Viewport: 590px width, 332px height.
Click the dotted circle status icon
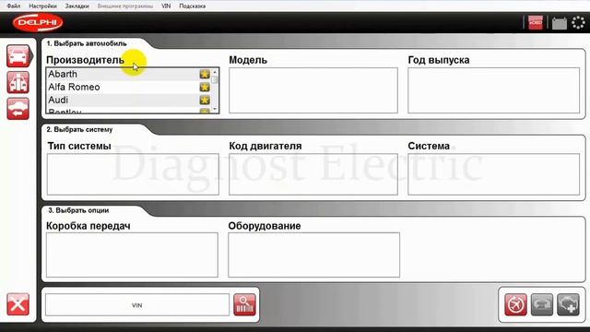[578, 22]
